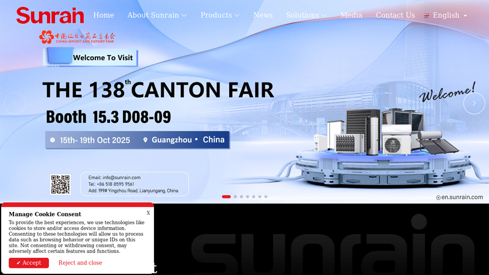Click the location pin beside Guangzhou
Image resolution: width=489 pixels, height=275 pixels.
(145, 140)
